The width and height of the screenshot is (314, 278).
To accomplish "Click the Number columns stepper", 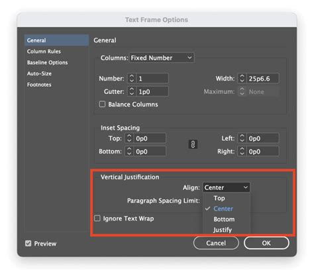I will (132, 78).
